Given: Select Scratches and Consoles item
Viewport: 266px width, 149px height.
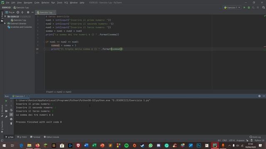Looking at the screenshot, I should (x=20, y=27).
